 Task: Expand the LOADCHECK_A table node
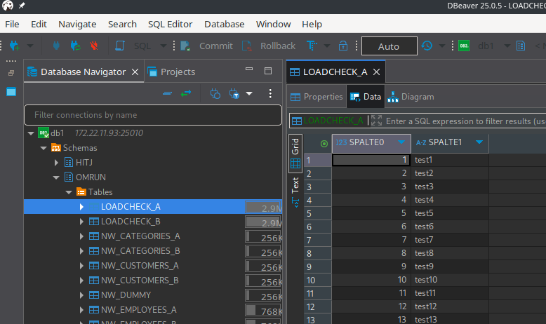[x=81, y=207]
